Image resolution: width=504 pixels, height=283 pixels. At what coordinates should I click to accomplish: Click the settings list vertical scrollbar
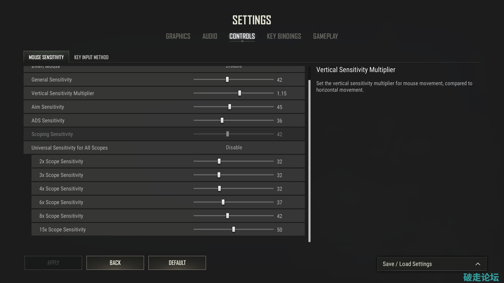(309, 160)
